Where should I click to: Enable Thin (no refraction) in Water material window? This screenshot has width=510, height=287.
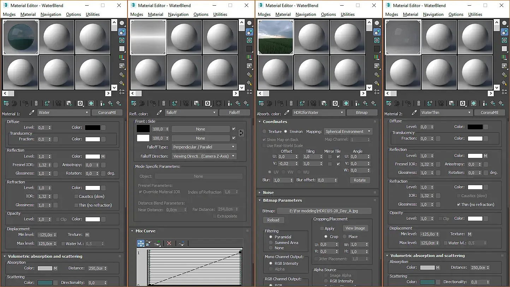[76, 205]
